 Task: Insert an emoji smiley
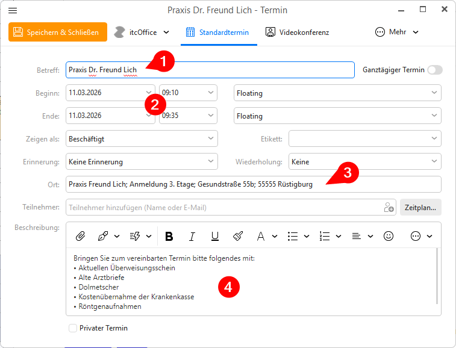tap(389, 237)
